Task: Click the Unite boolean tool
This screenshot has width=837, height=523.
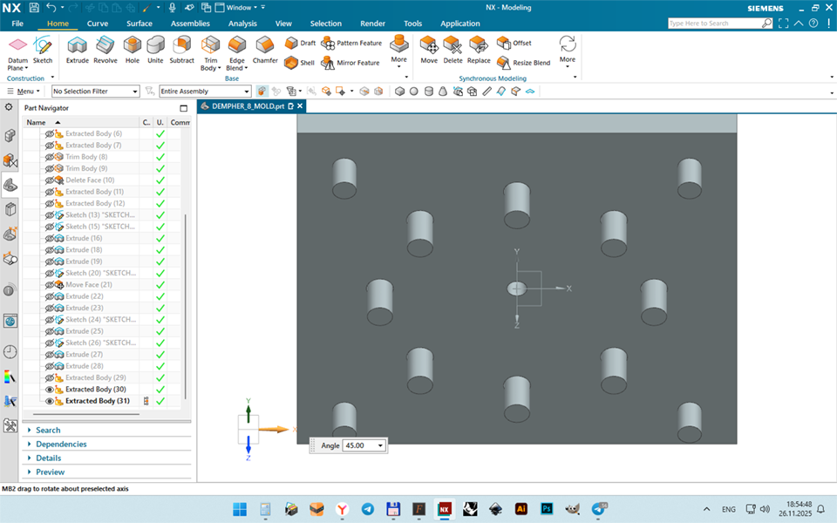Action: (155, 51)
